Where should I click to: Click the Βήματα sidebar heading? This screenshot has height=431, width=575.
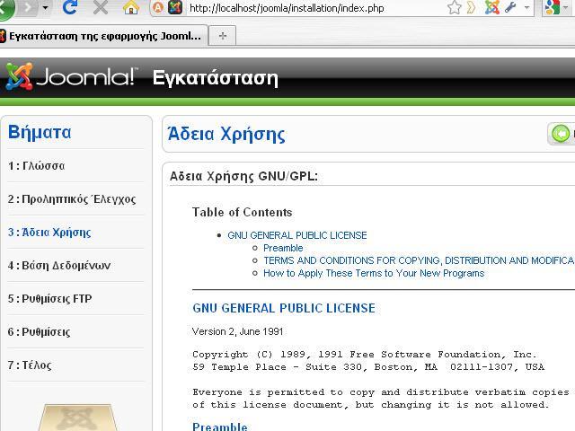coord(40,132)
